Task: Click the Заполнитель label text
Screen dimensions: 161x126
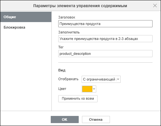Action: pos(69,32)
